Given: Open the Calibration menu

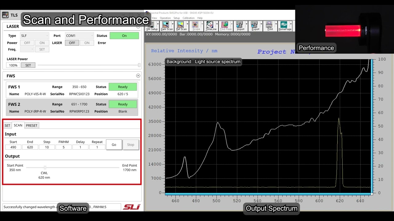Looking at the screenshot, I should click(188, 18).
